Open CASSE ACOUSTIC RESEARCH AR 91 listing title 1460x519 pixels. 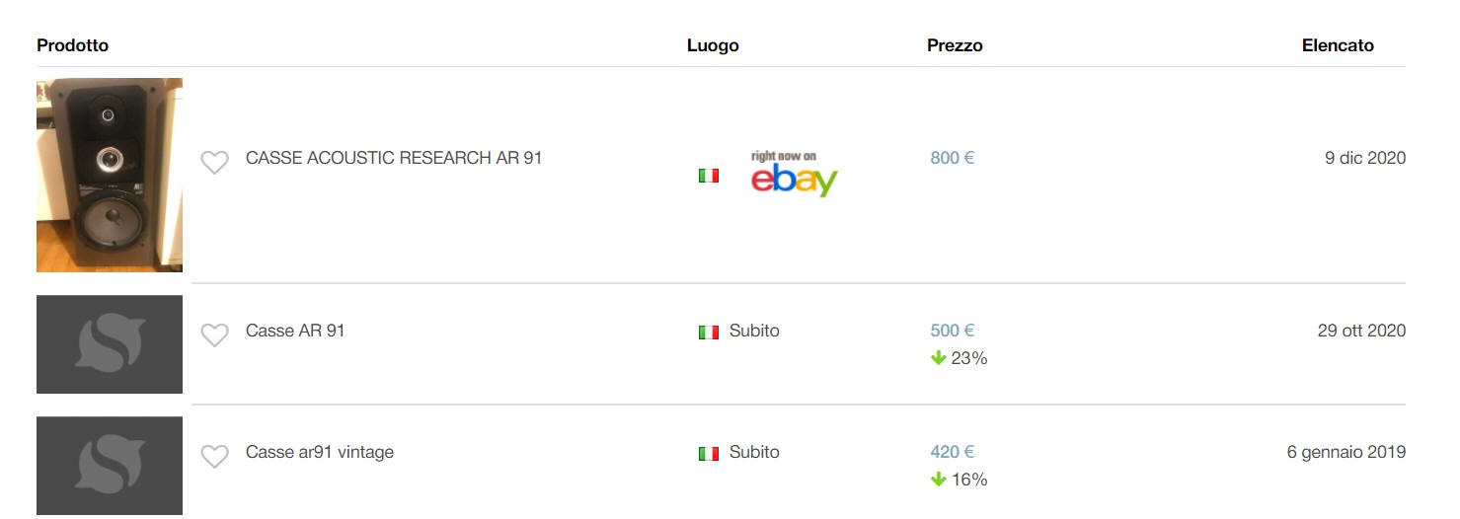tap(393, 158)
